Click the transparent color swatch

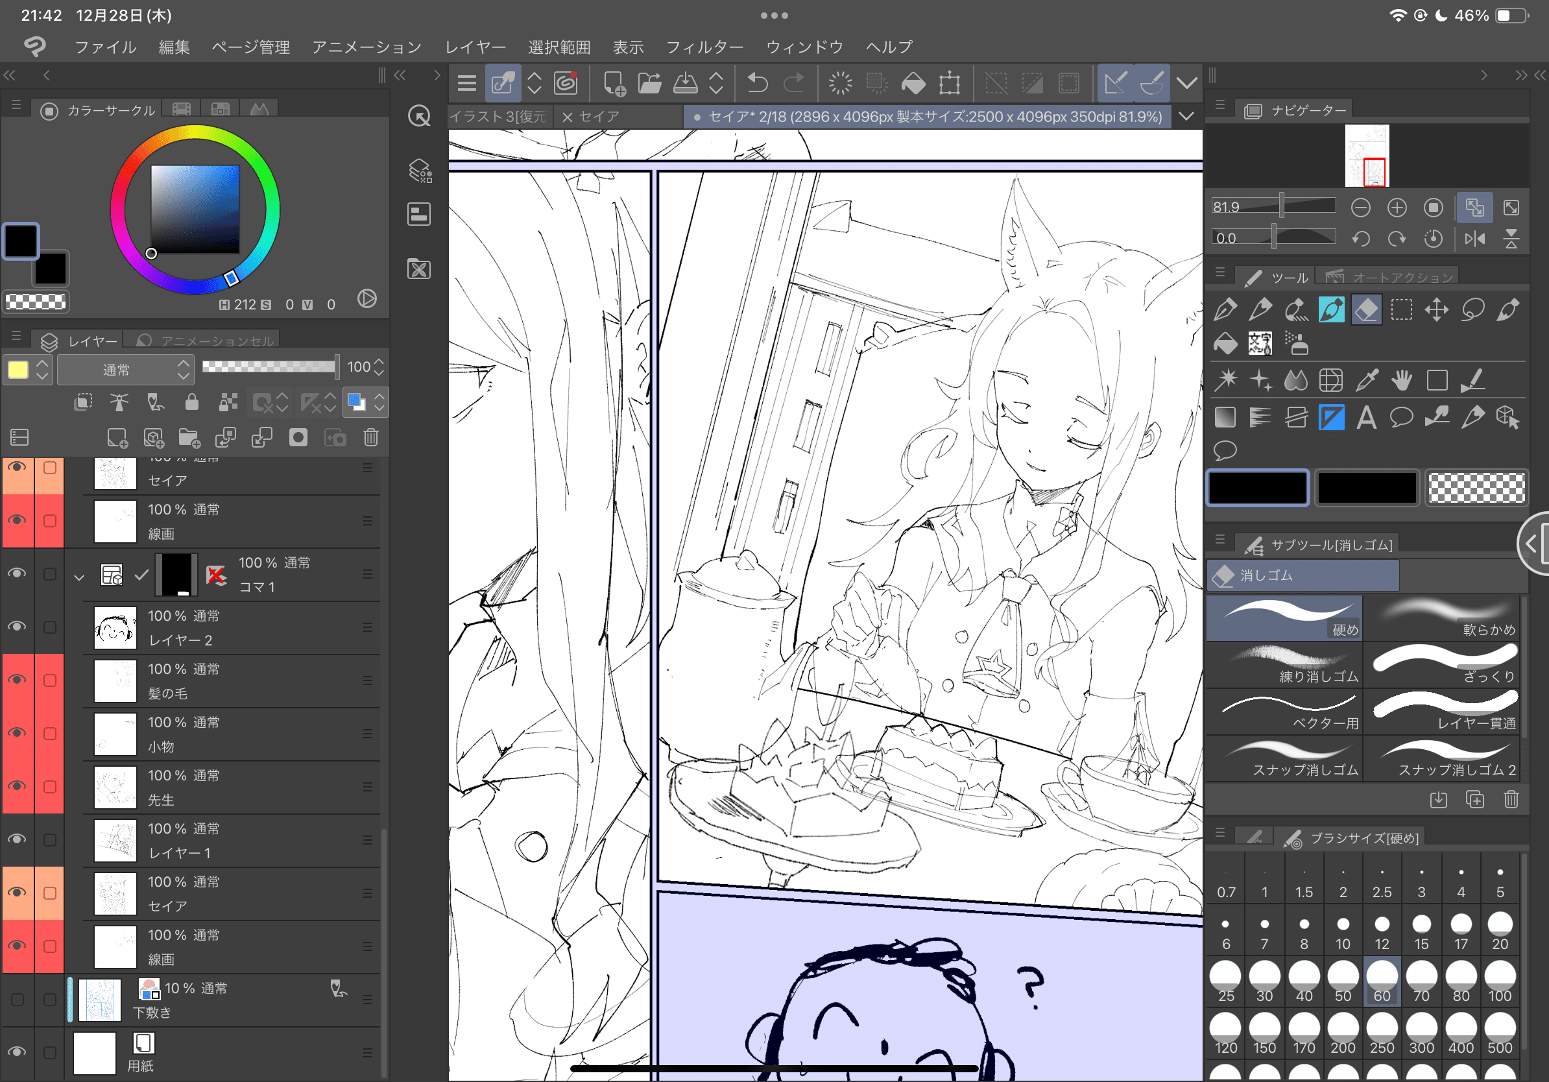[x=1476, y=487]
